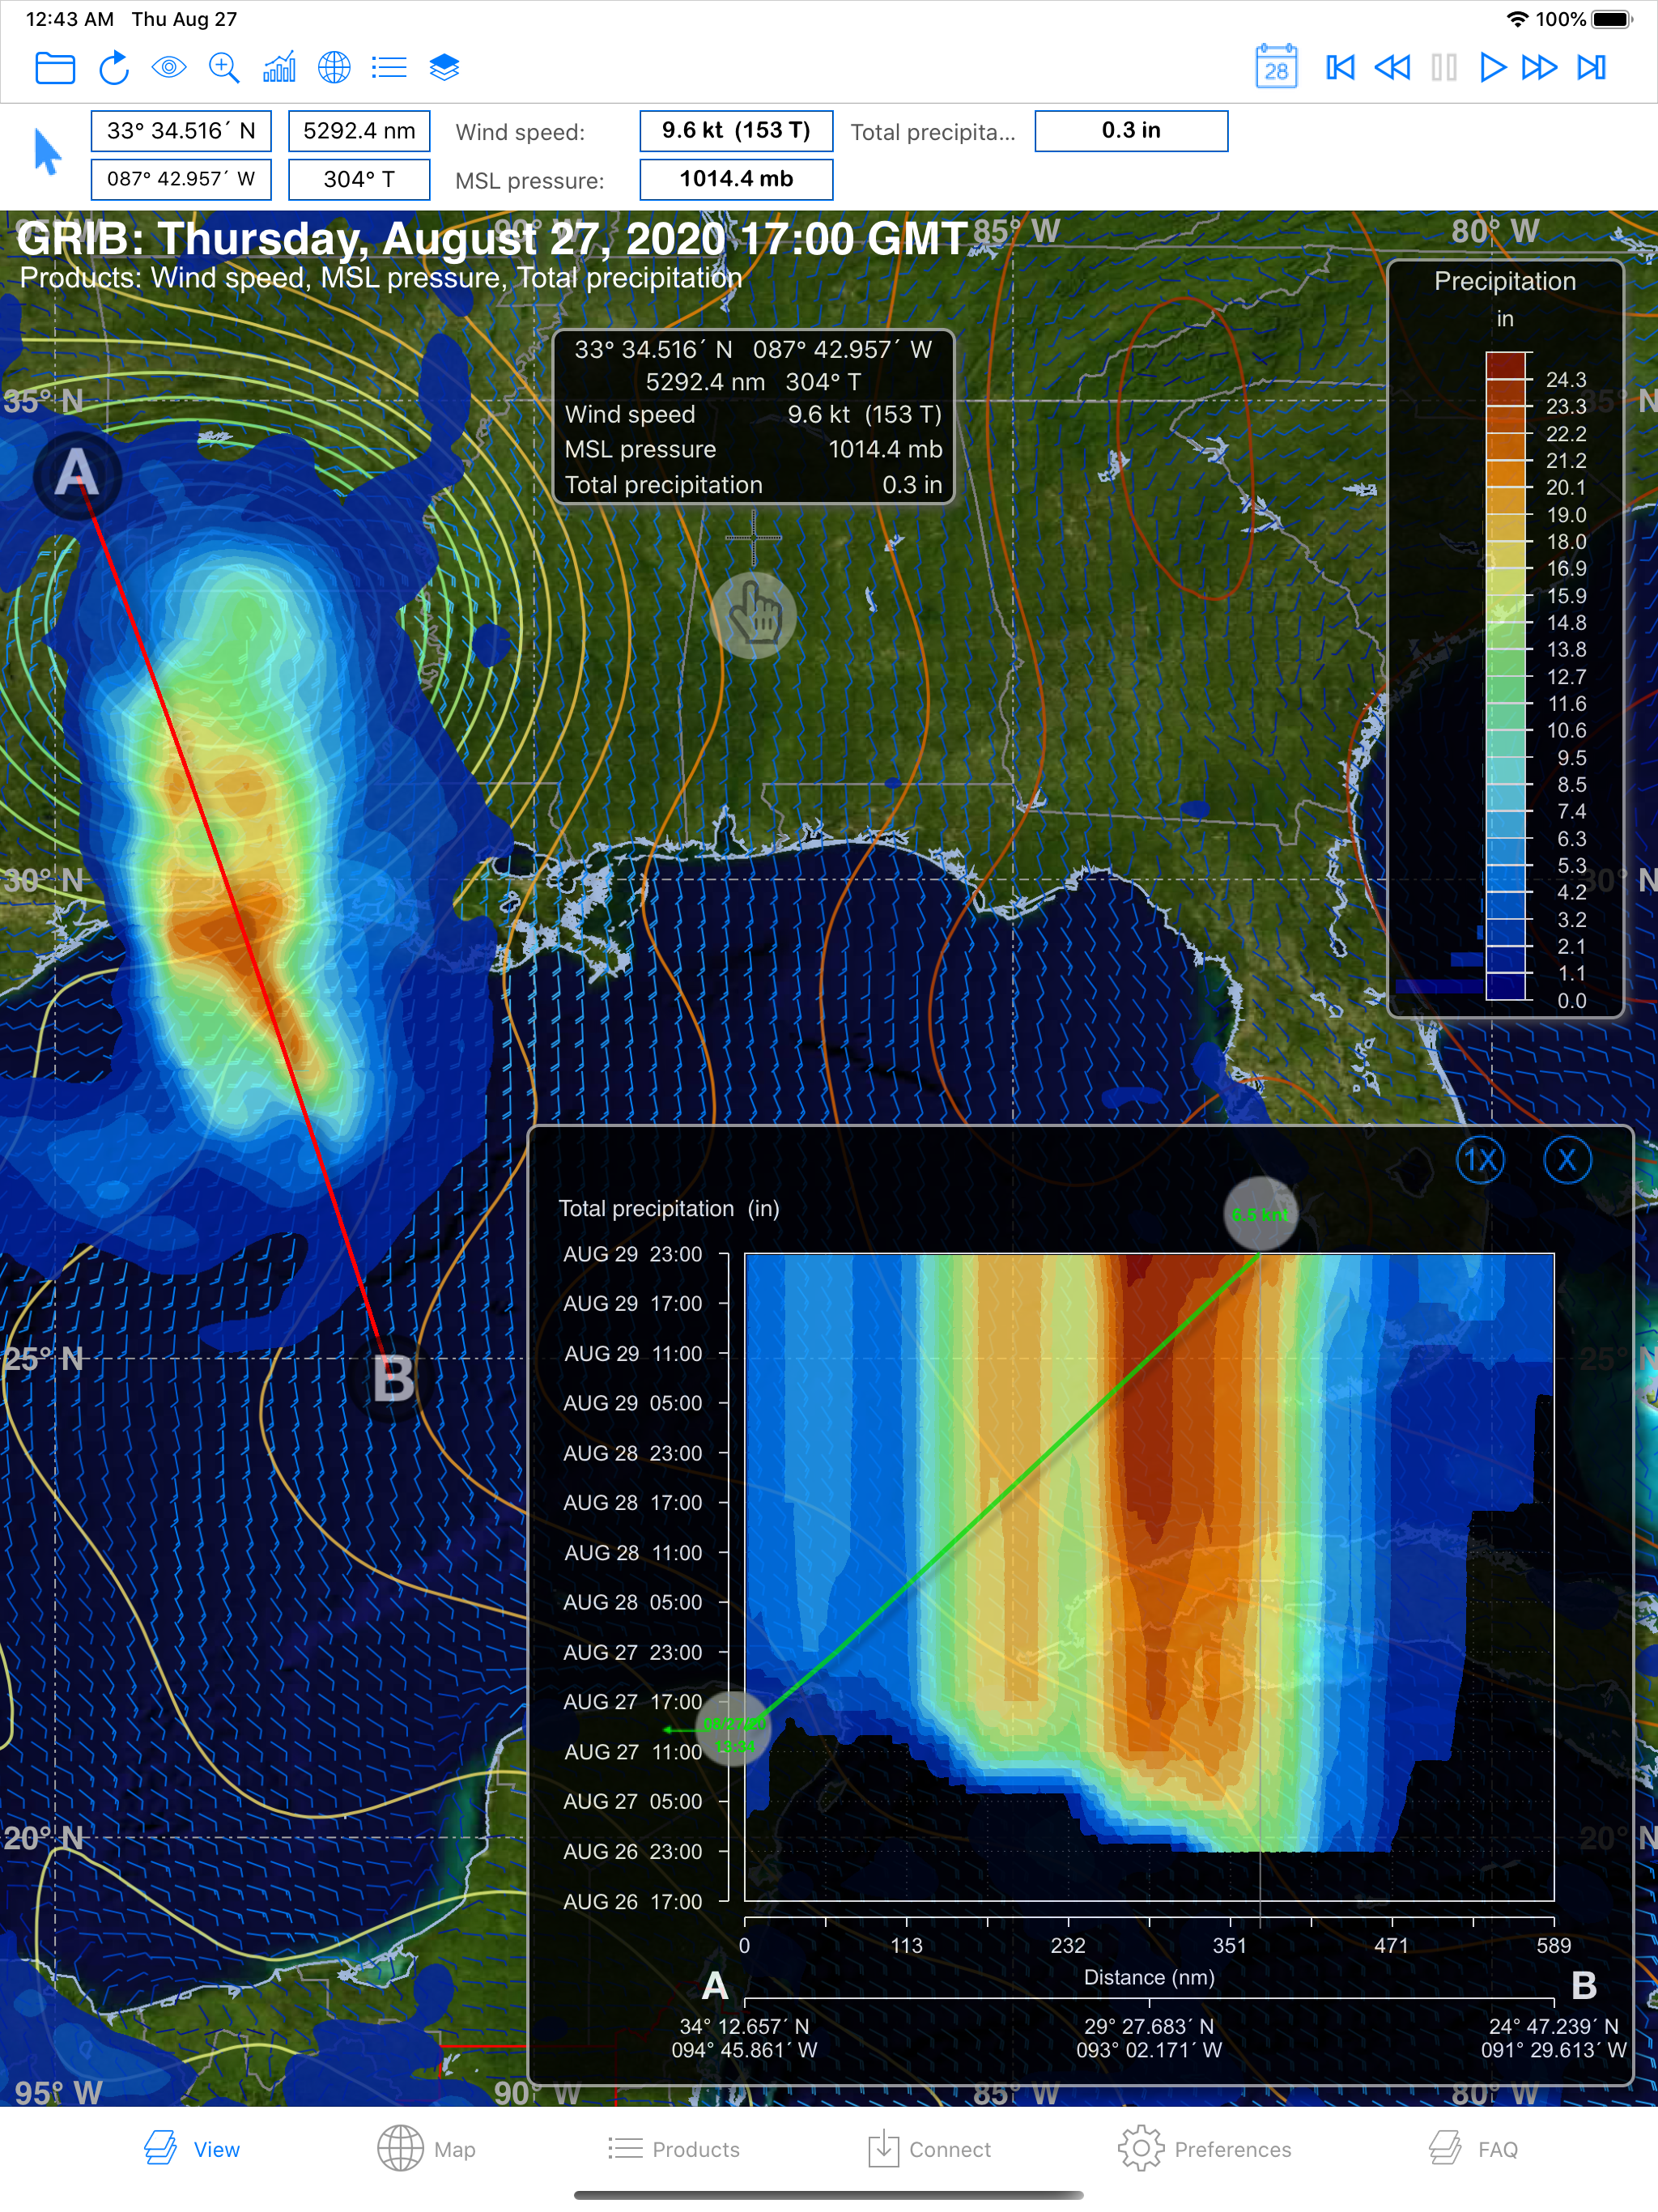Open the FAQ tab

pos(1473,2149)
